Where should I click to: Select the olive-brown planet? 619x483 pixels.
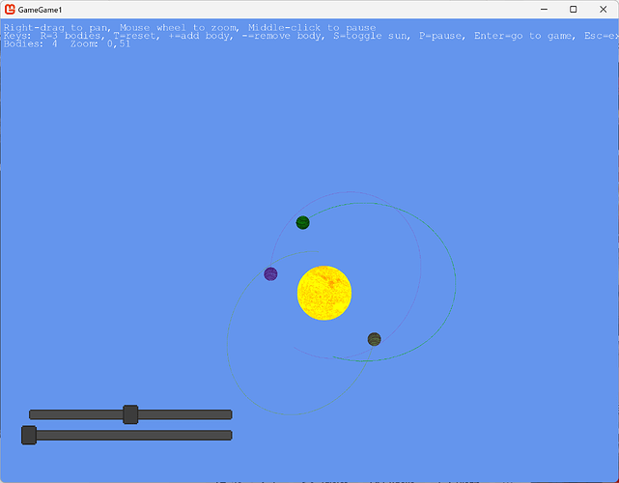375,339
